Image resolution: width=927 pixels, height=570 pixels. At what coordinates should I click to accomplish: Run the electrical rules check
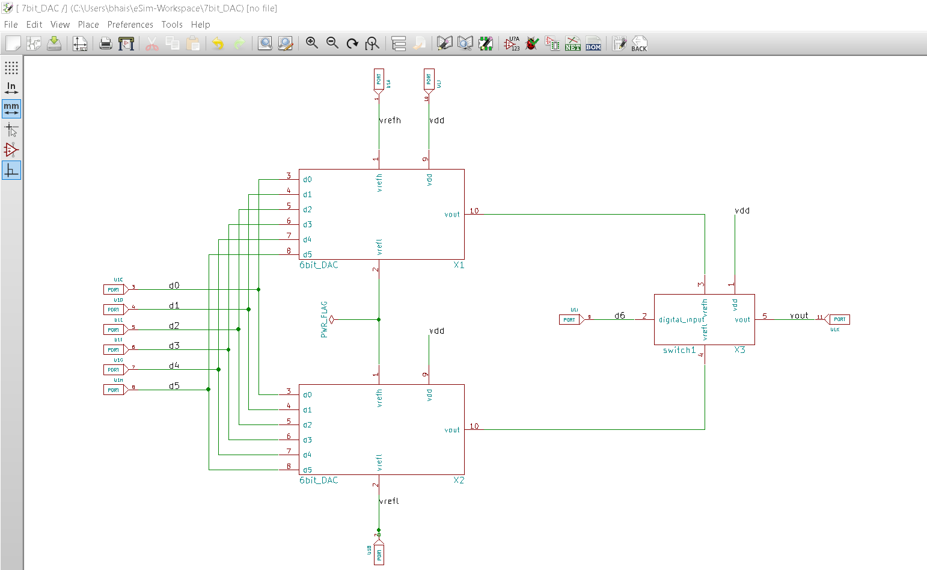[531, 43]
